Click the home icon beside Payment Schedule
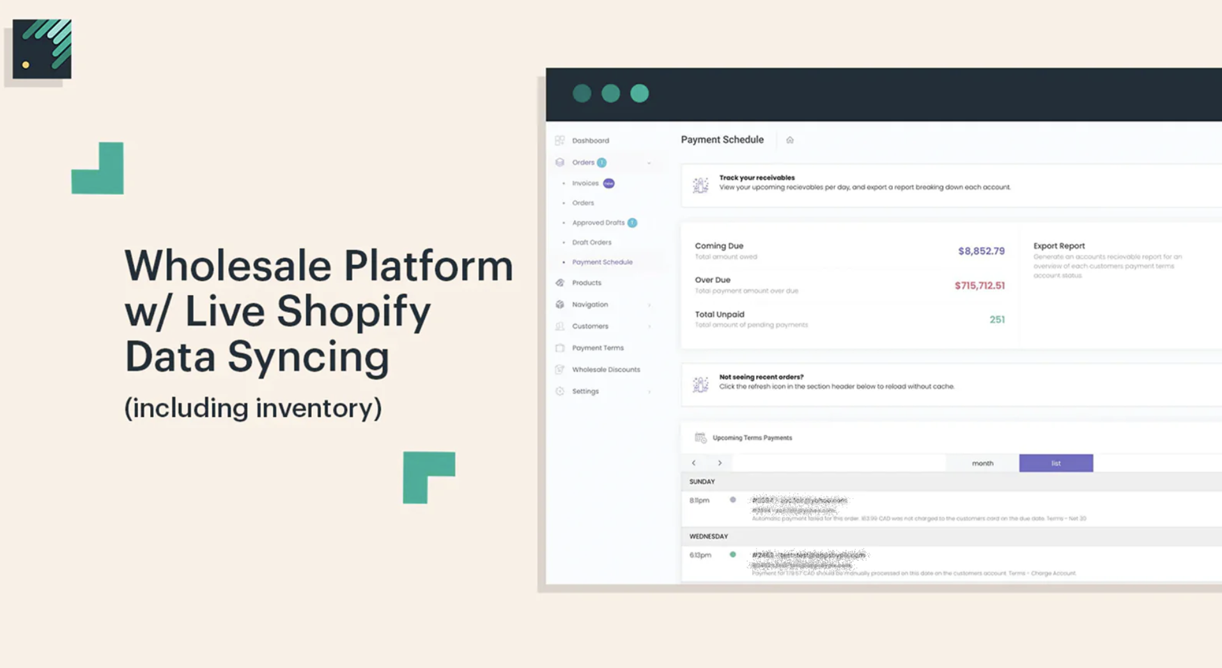This screenshot has height=668, width=1222. pyautogui.click(x=790, y=140)
